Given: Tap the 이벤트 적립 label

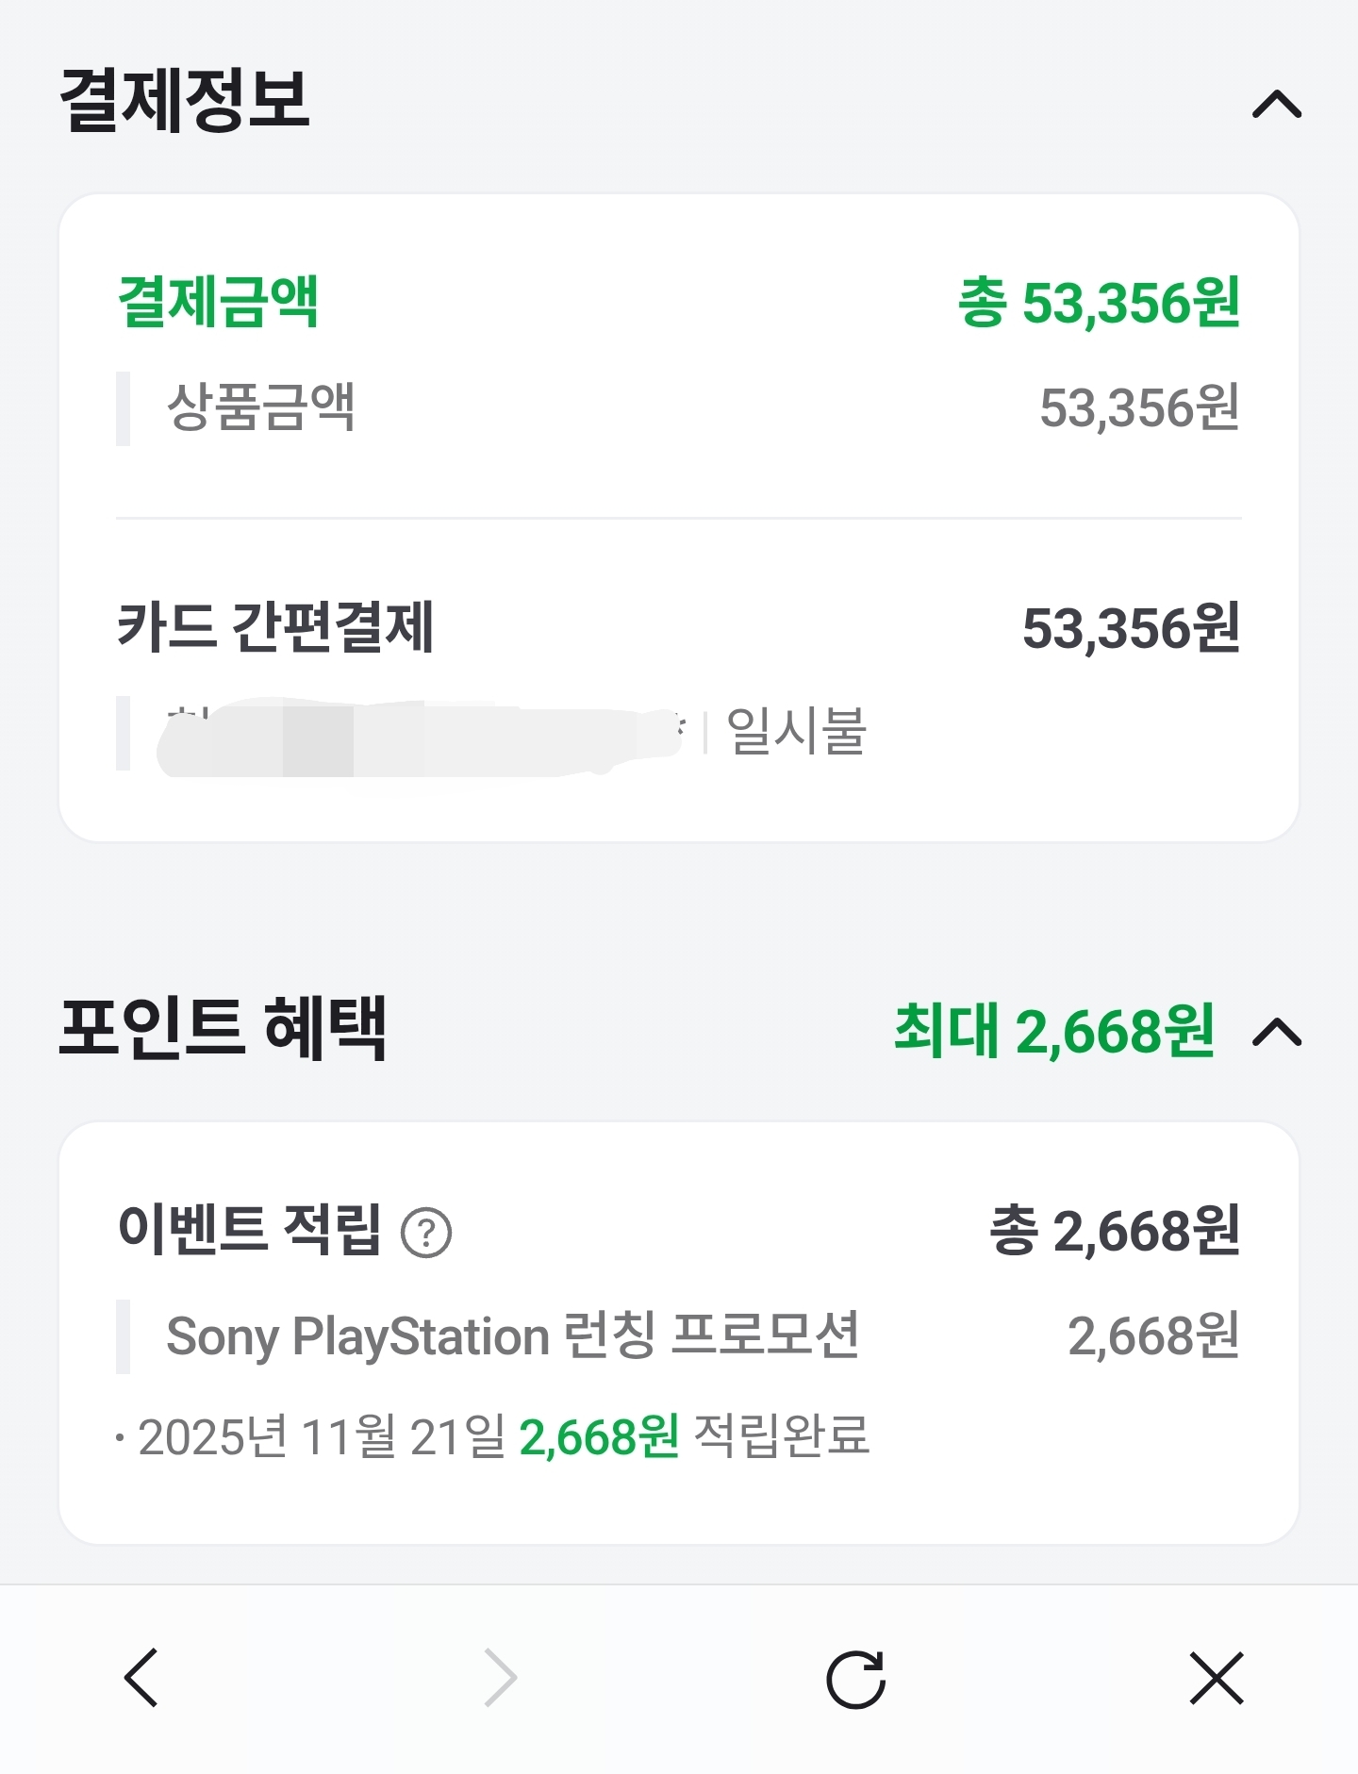Looking at the screenshot, I should (x=250, y=1230).
